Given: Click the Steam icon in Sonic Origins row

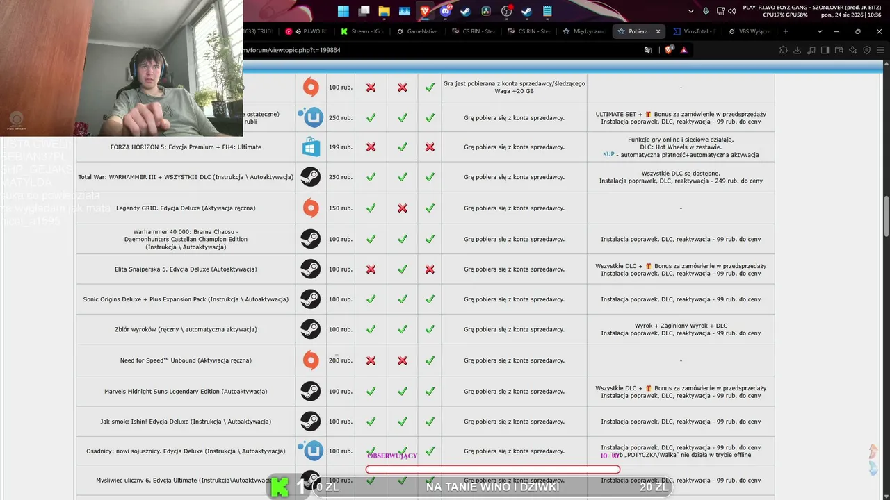Looking at the screenshot, I should pos(311,299).
